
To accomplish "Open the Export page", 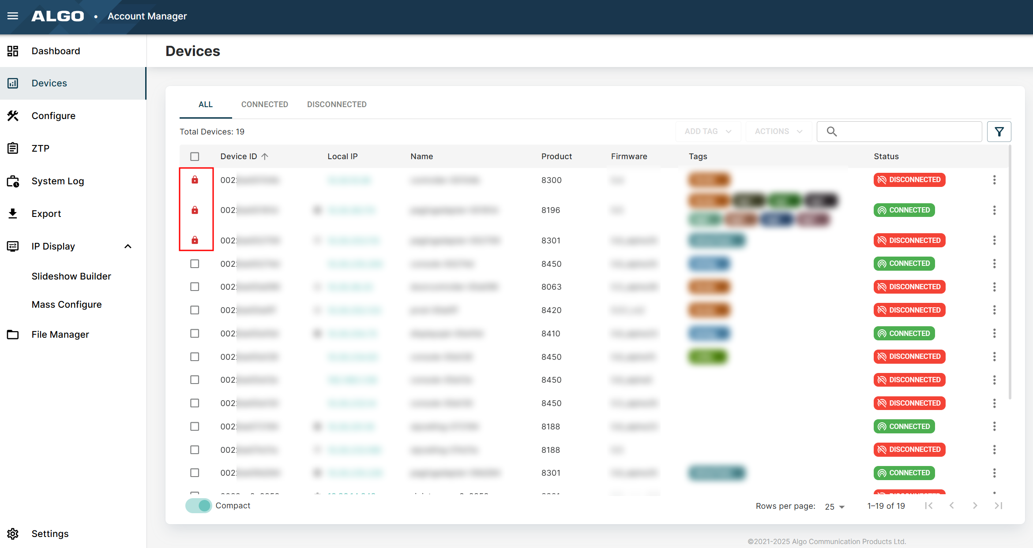I will [73, 214].
